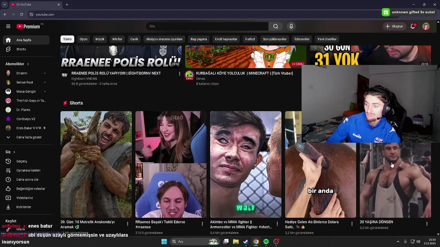This screenshot has height=247, width=440.
Task: Open RRaenee Başak'ı Taklit short thumbnail
Action: (x=171, y=164)
